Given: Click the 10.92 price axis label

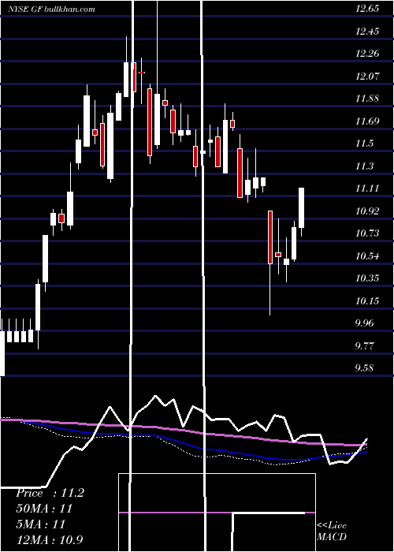Looking at the screenshot, I should pyautogui.click(x=367, y=211).
